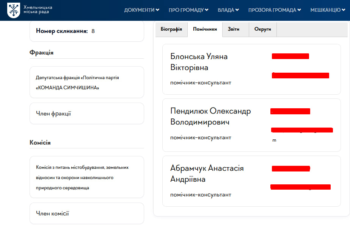Image resolution: width=350 pixels, height=226 pixels.
Task: Click помічник-консультант label under Пендилюк
Action: pos(201,137)
